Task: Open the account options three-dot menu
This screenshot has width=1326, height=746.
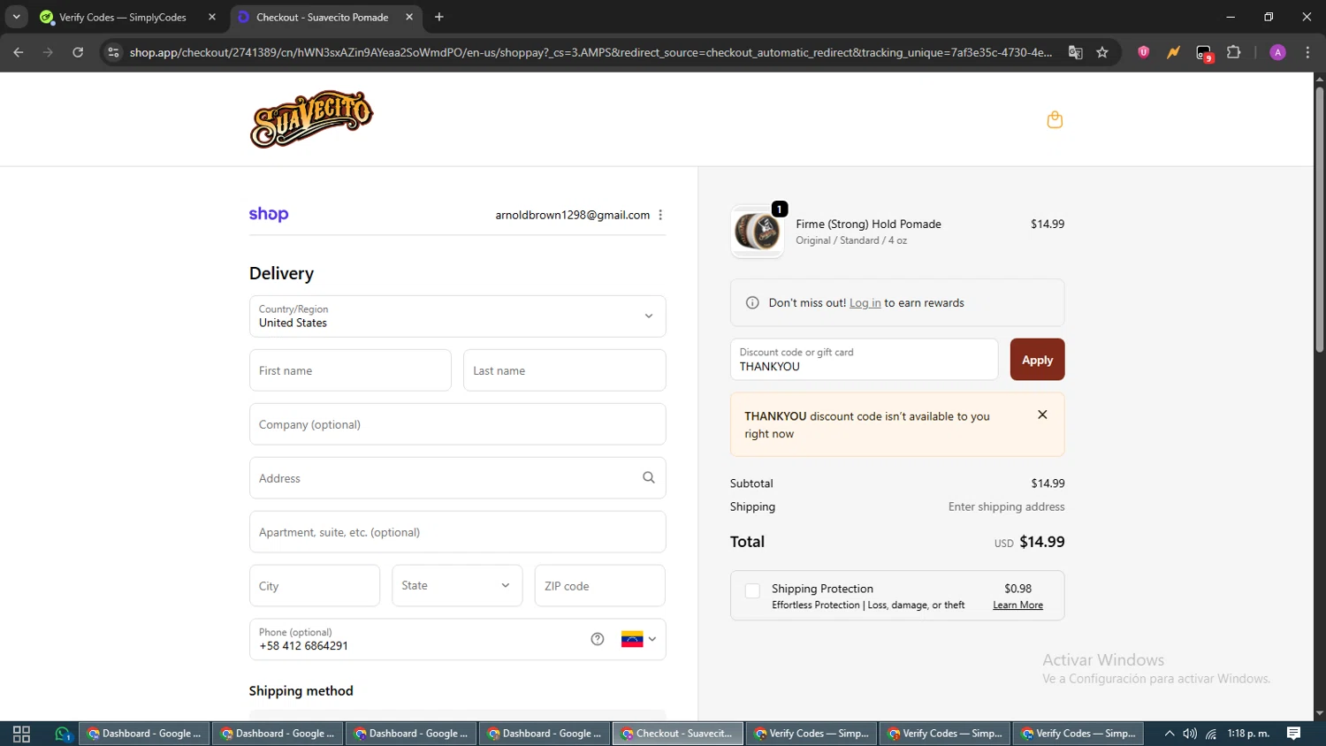Action: click(660, 215)
